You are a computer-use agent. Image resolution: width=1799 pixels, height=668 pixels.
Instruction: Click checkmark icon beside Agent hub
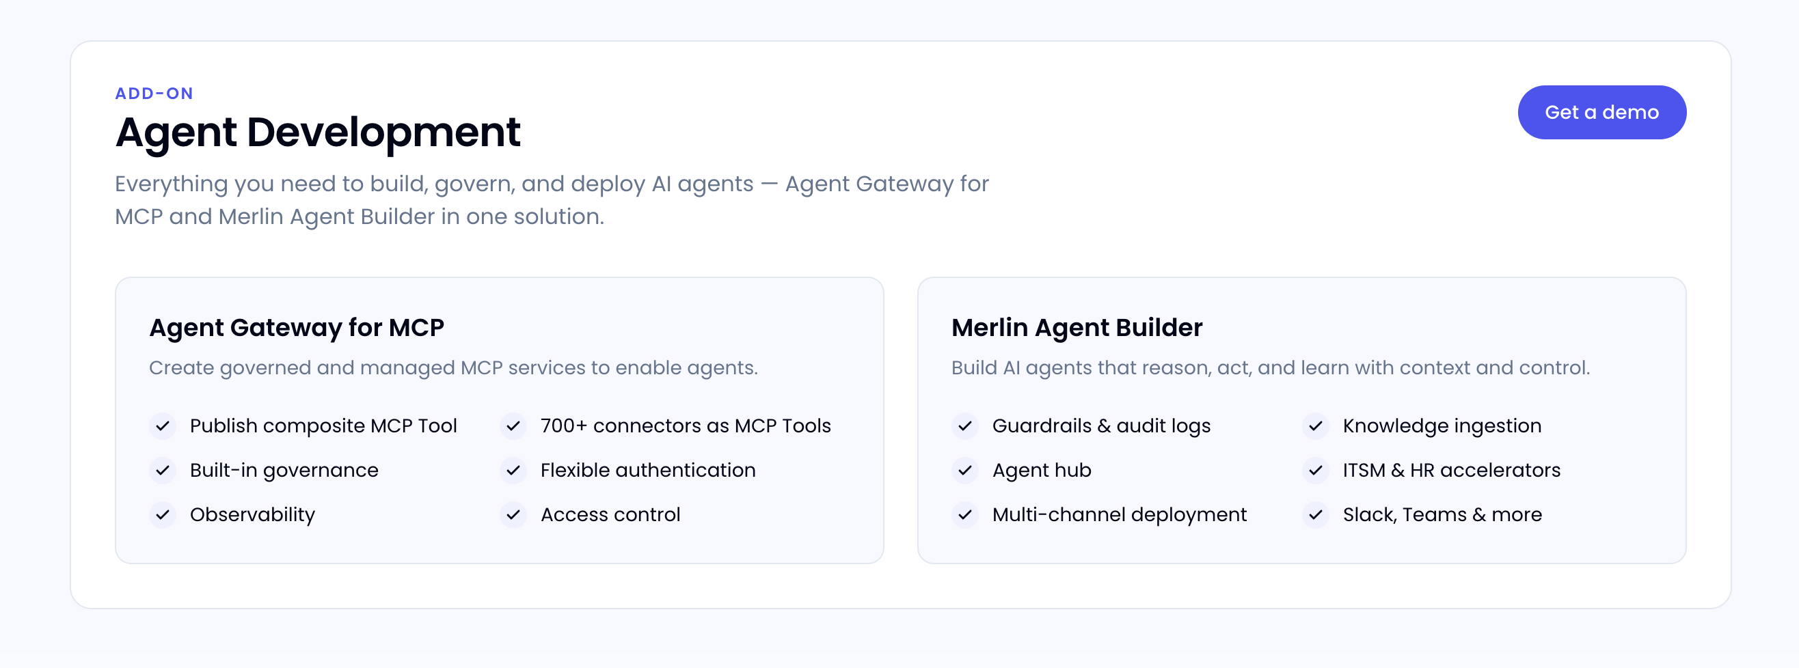(x=965, y=471)
